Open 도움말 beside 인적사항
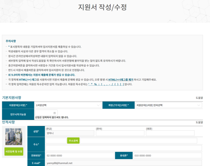The image size is (210, 166). pyautogui.click(x=200, y=123)
